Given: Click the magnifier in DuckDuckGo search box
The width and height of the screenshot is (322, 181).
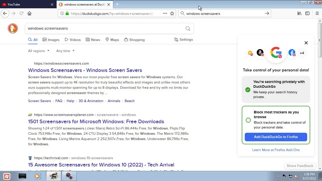Looking at the screenshot, I should (x=188, y=28).
